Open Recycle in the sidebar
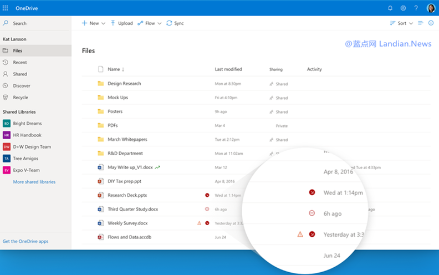 point(21,97)
